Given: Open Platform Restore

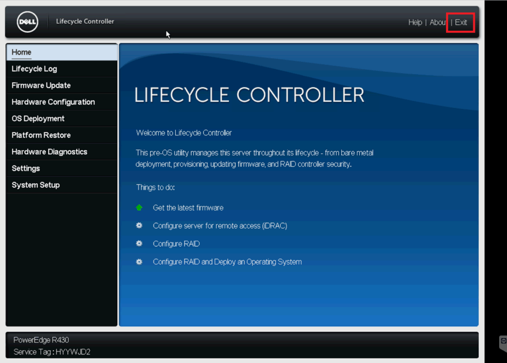Looking at the screenshot, I should pyautogui.click(x=62, y=135).
